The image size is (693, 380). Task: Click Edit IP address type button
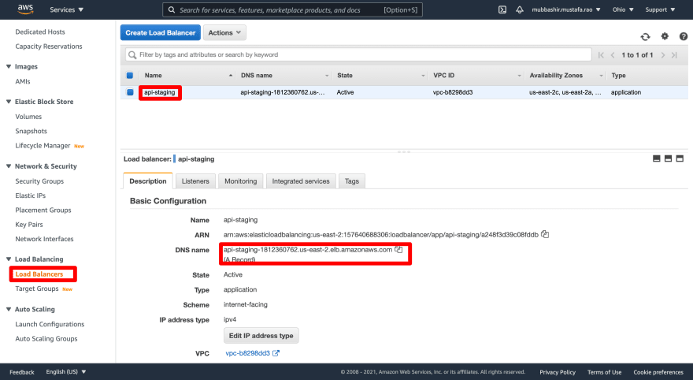[x=261, y=335]
